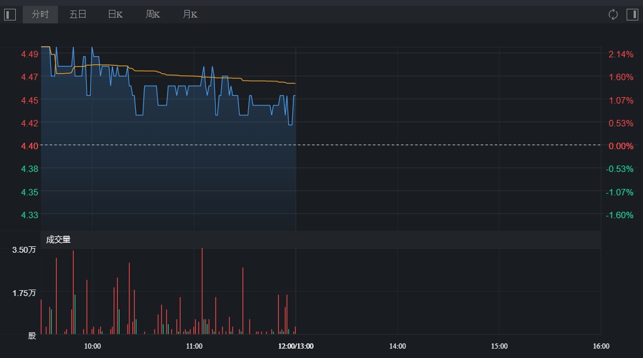This screenshot has height=358, width=643.
Task: Open the 周K weekly candlestick tab
Action: pyautogui.click(x=152, y=15)
